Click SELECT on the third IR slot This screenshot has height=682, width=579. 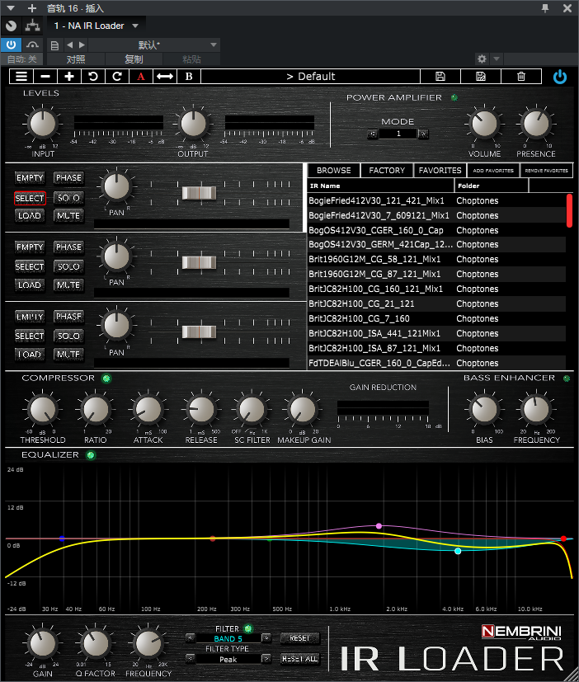(x=30, y=336)
